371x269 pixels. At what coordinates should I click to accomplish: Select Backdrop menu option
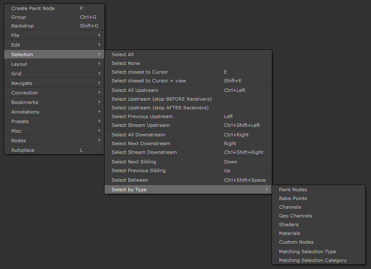coord(22,26)
